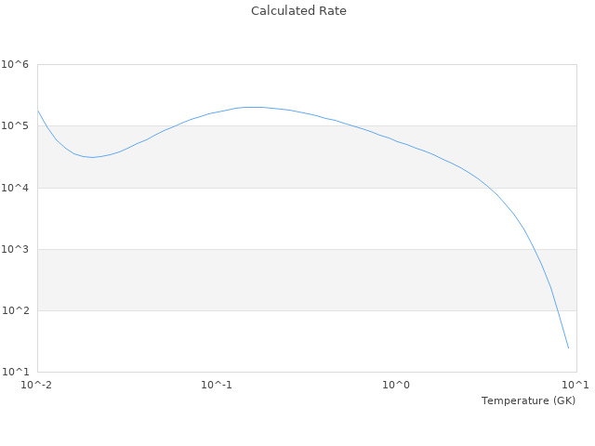Screen dimensions: 595x446
Task: Click the 10^3 y-axis tick label
Action: click(x=15, y=249)
